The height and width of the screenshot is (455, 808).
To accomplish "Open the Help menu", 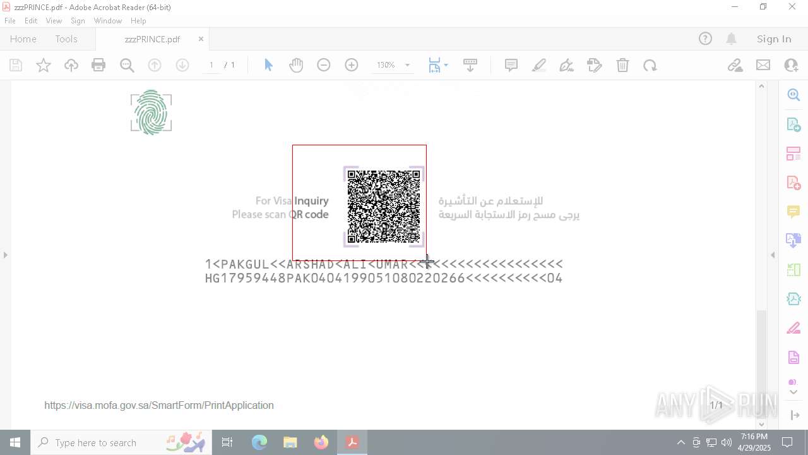I will click(x=138, y=21).
